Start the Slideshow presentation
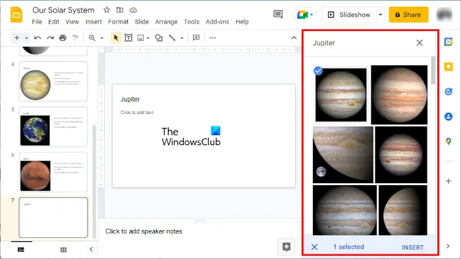Image resolution: width=461 pixels, height=259 pixels. pos(349,14)
